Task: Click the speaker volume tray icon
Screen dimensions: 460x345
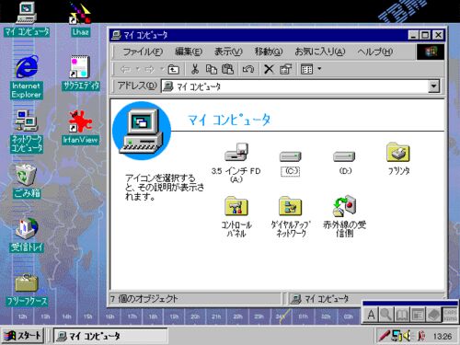Action: (x=407, y=336)
